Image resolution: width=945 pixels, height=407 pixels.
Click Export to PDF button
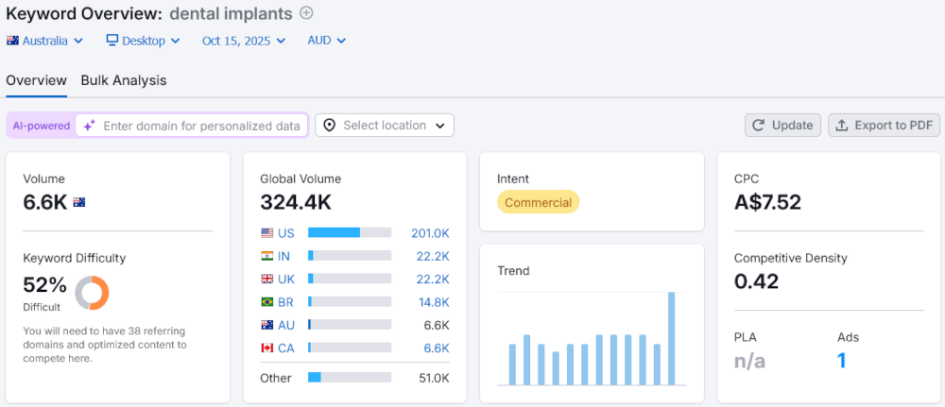(x=884, y=126)
